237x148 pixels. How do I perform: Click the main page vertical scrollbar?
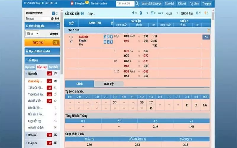213,16
